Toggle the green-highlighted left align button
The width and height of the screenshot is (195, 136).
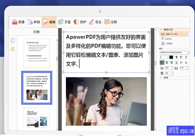point(162,62)
